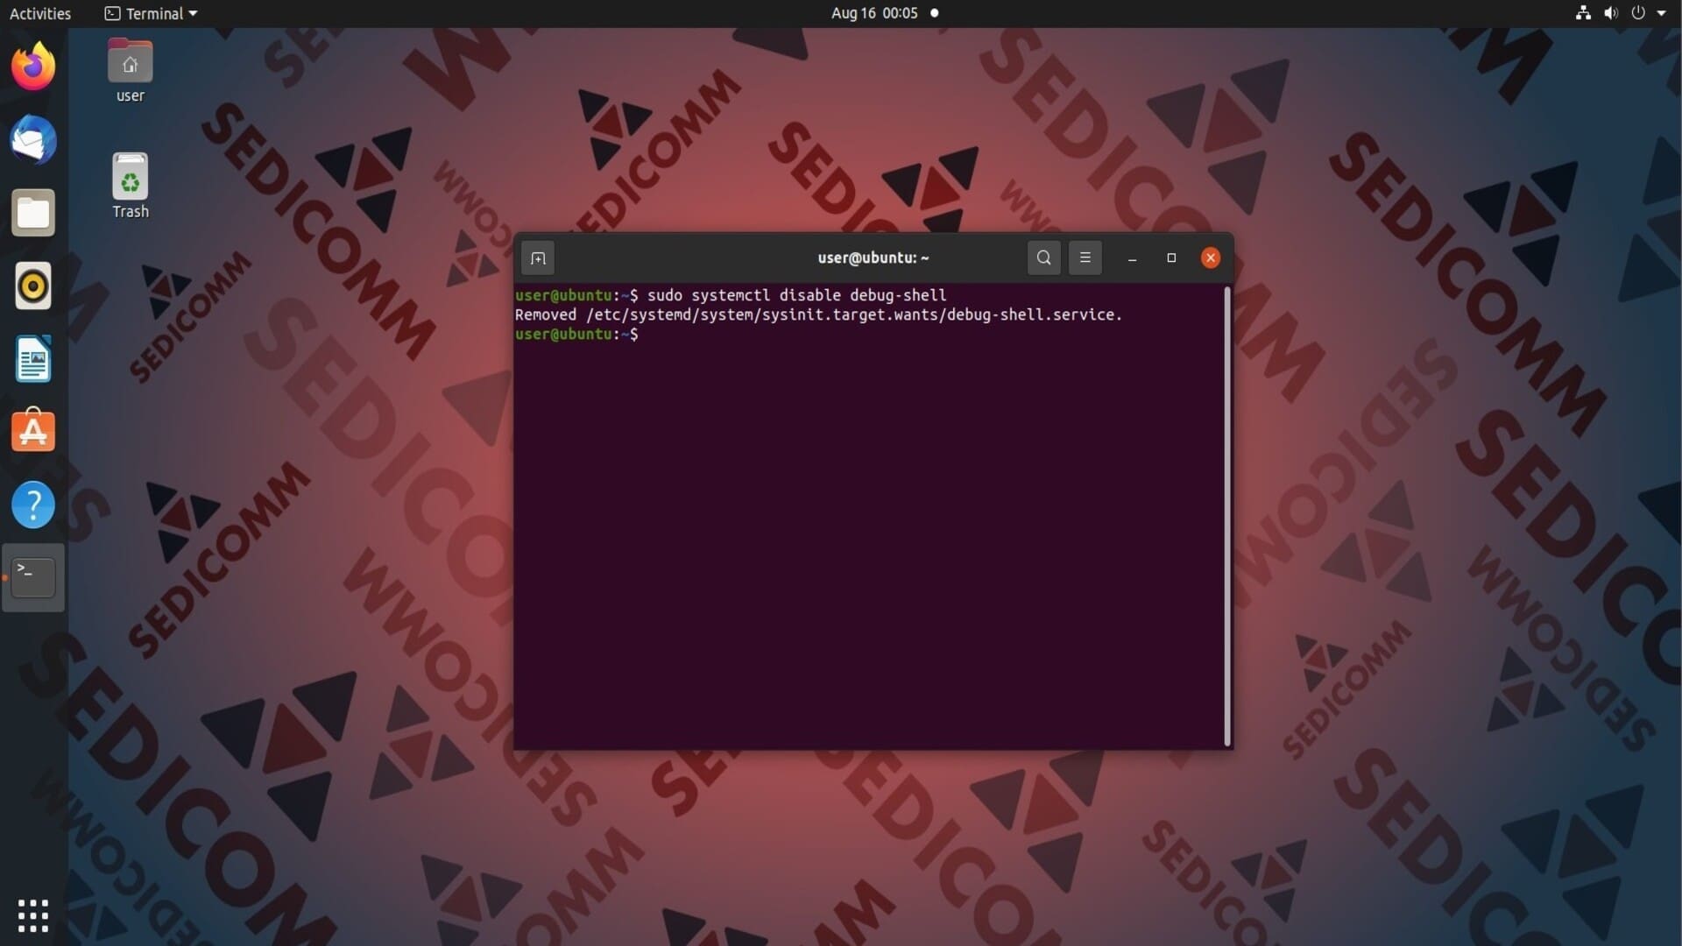Click the terminal window scrollbar
The image size is (1682, 946).
1226,517
